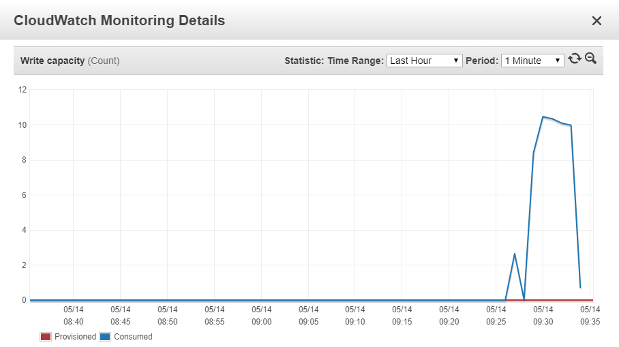
Task: Close the CloudWatch Monitoring Details dialog
Action: pos(597,21)
